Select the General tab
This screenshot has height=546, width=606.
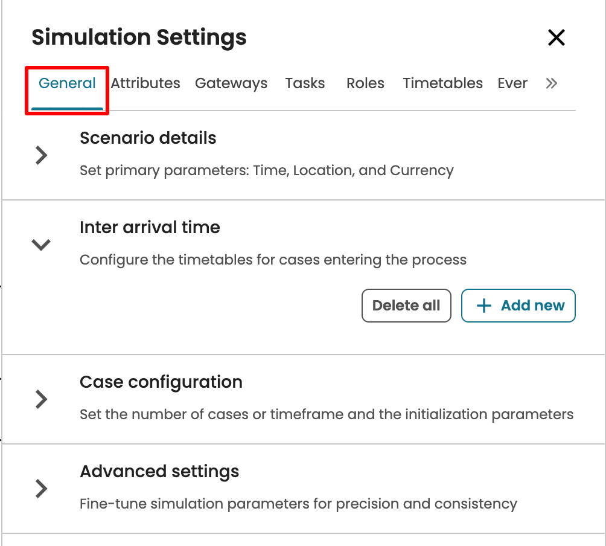coord(67,83)
